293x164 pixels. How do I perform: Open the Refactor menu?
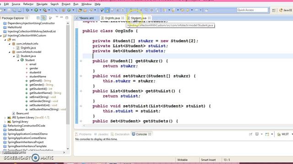point(28,4)
